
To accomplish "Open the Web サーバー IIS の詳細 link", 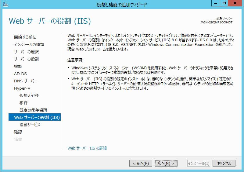I will pyautogui.click(x=87, y=148).
